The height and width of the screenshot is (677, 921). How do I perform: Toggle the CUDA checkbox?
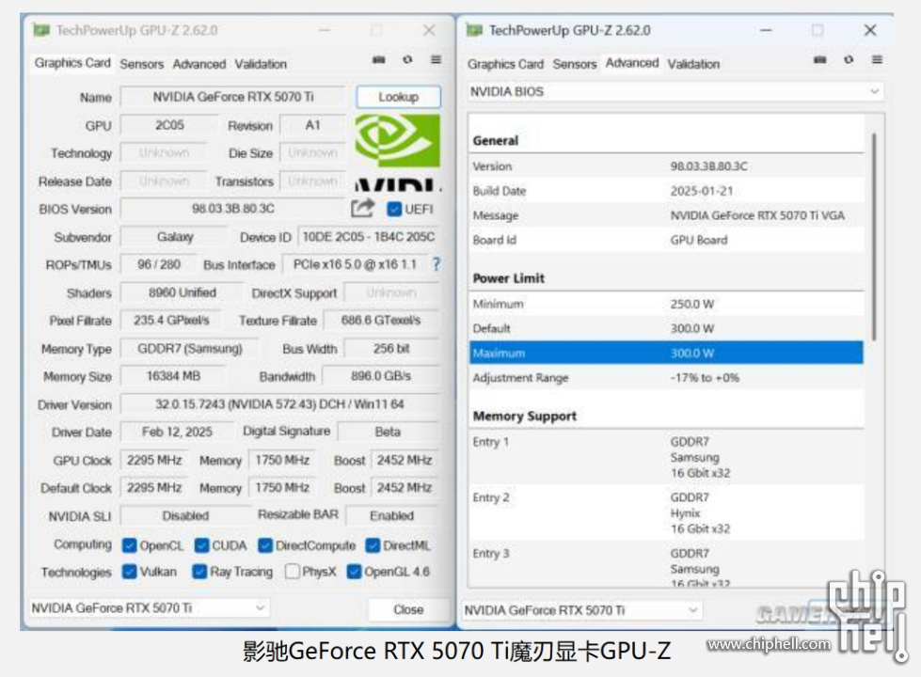[x=201, y=545]
